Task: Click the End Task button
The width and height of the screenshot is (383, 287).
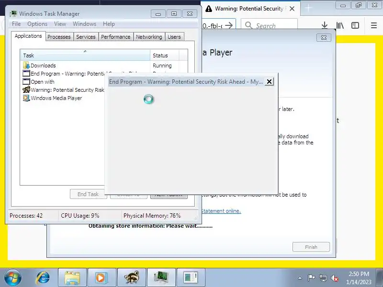Action: coord(88,194)
